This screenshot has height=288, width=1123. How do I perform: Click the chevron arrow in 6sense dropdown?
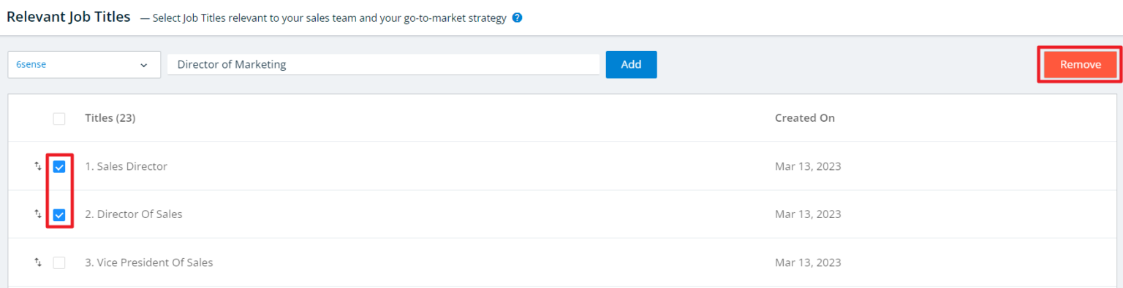pos(143,65)
